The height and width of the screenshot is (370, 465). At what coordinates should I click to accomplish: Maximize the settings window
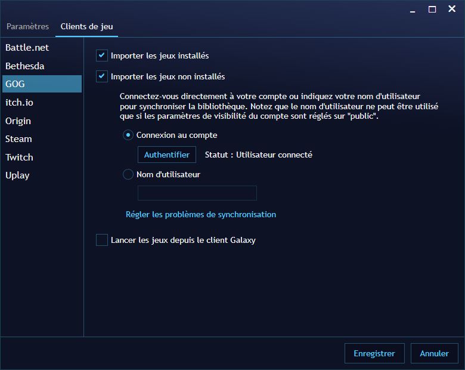pyautogui.click(x=432, y=10)
